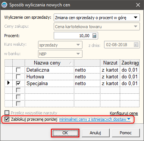Close the Sposób wyliczania nowych cen dialog

click(x=138, y=5)
